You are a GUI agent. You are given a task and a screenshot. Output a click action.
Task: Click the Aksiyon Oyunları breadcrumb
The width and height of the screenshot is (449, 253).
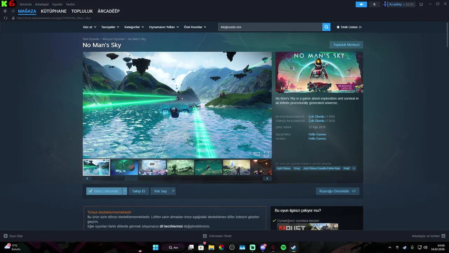[x=114, y=39]
